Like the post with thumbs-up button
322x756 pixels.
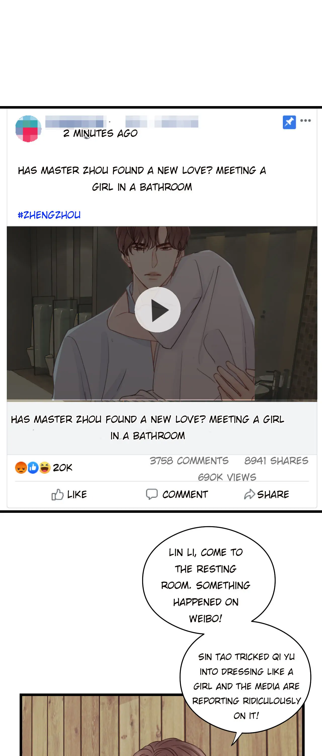(69, 494)
